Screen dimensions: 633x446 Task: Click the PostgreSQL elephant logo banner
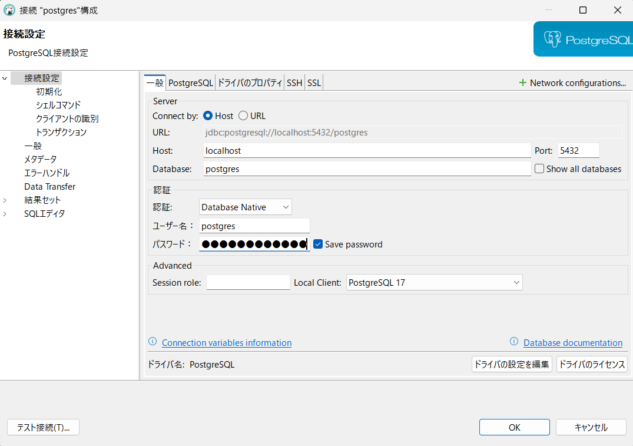coord(583,39)
